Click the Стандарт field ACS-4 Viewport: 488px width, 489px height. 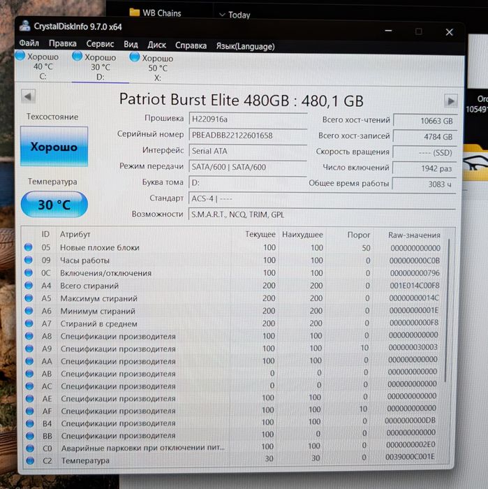[x=323, y=199]
